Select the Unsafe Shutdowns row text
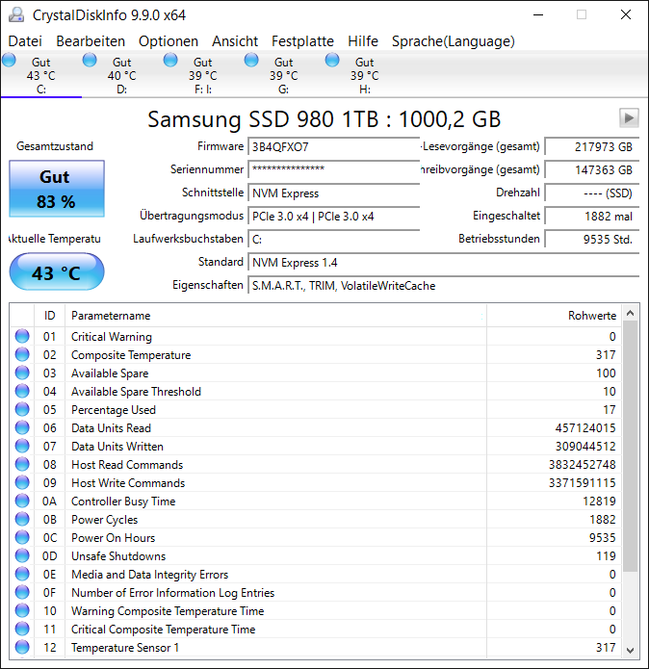 coord(118,556)
